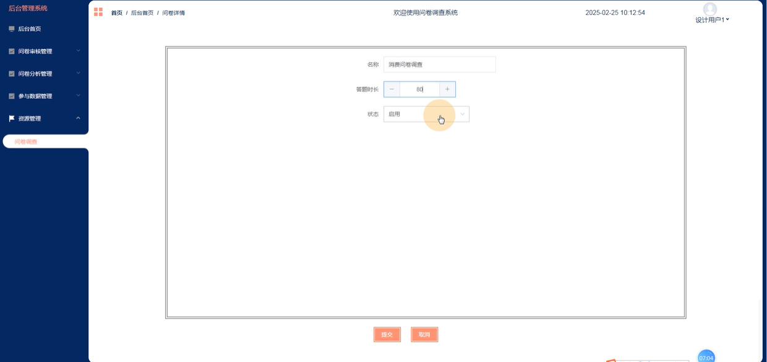Go to 首页 breadcrumb link
Viewport: 767px width, 362px height.
tap(116, 13)
